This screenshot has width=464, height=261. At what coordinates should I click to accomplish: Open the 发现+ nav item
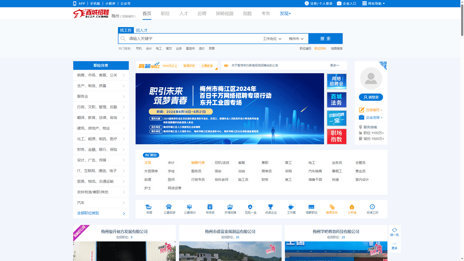285,14
